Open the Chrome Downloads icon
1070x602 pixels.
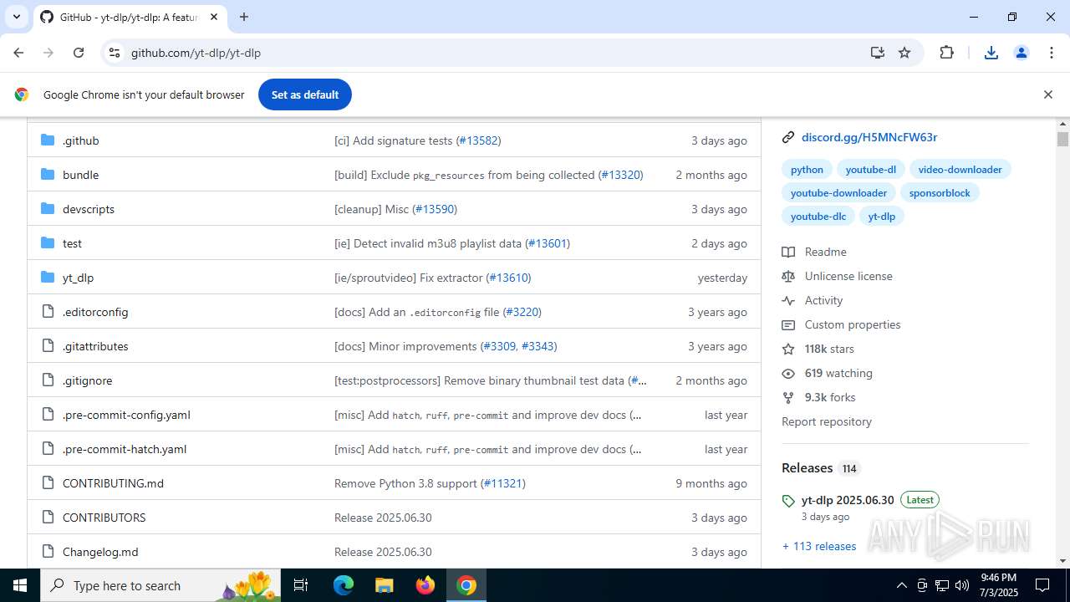pos(991,53)
